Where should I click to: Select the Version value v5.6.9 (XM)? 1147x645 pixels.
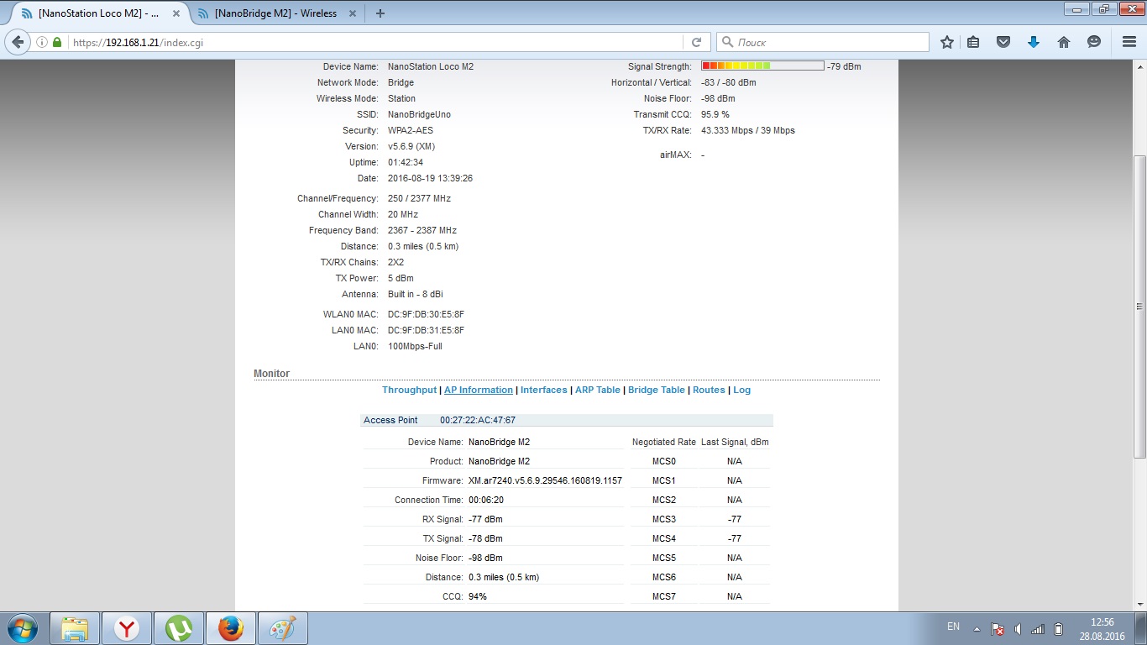[x=411, y=146]
